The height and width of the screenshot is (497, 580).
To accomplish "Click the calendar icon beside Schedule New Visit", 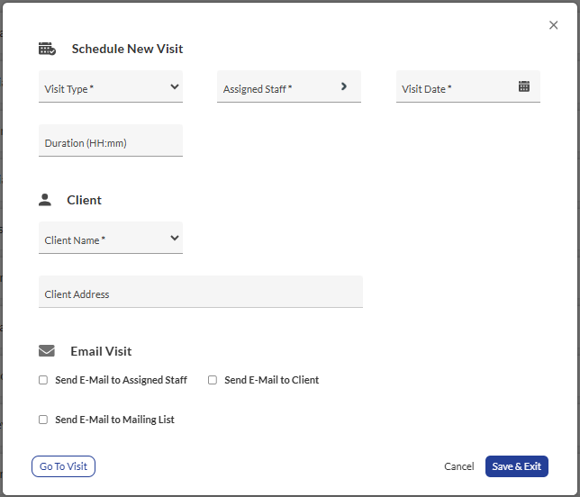I will click(47, 49).
